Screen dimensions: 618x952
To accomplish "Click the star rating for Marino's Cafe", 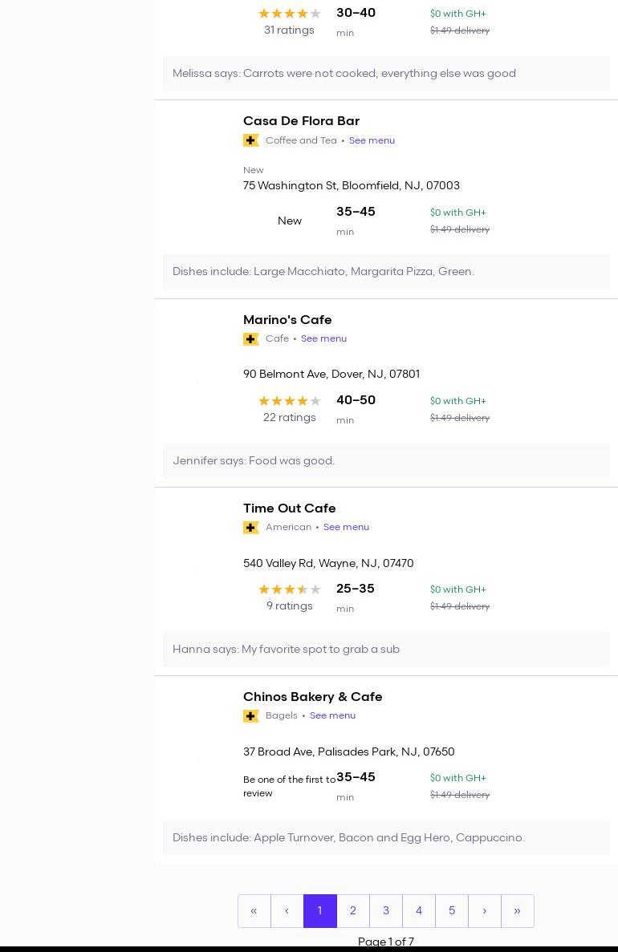I will pos(289,401).
